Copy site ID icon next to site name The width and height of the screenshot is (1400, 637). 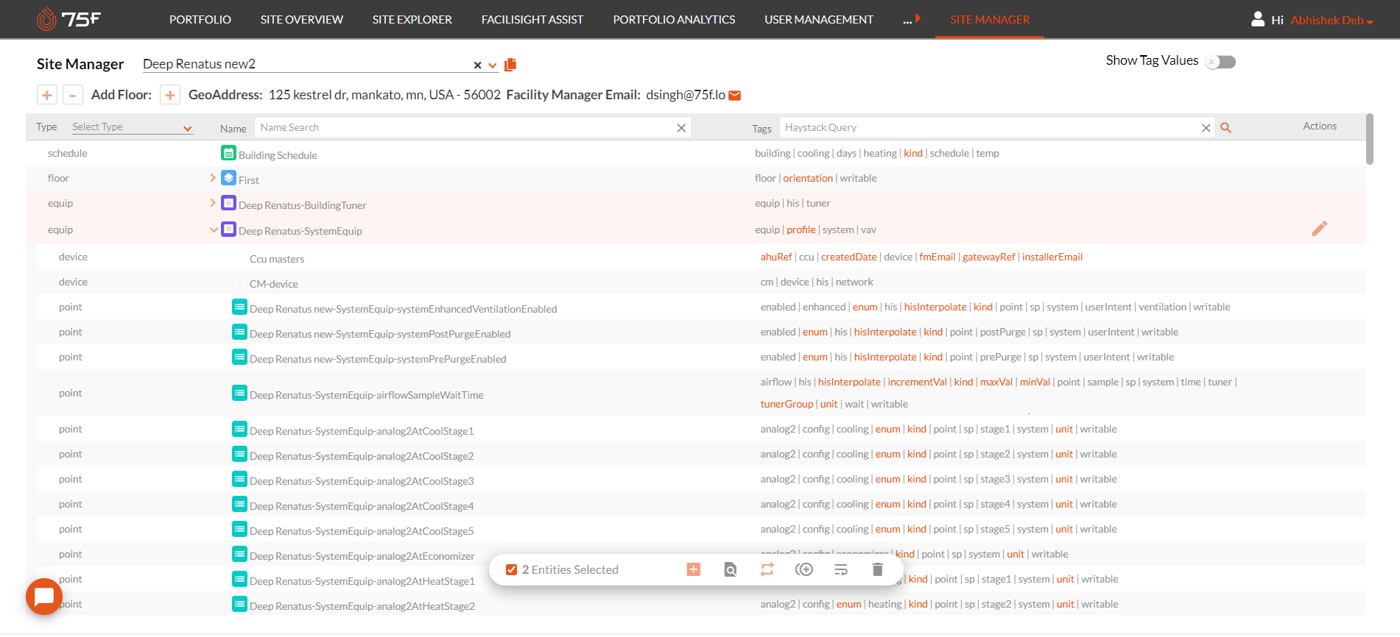point(510,65)
